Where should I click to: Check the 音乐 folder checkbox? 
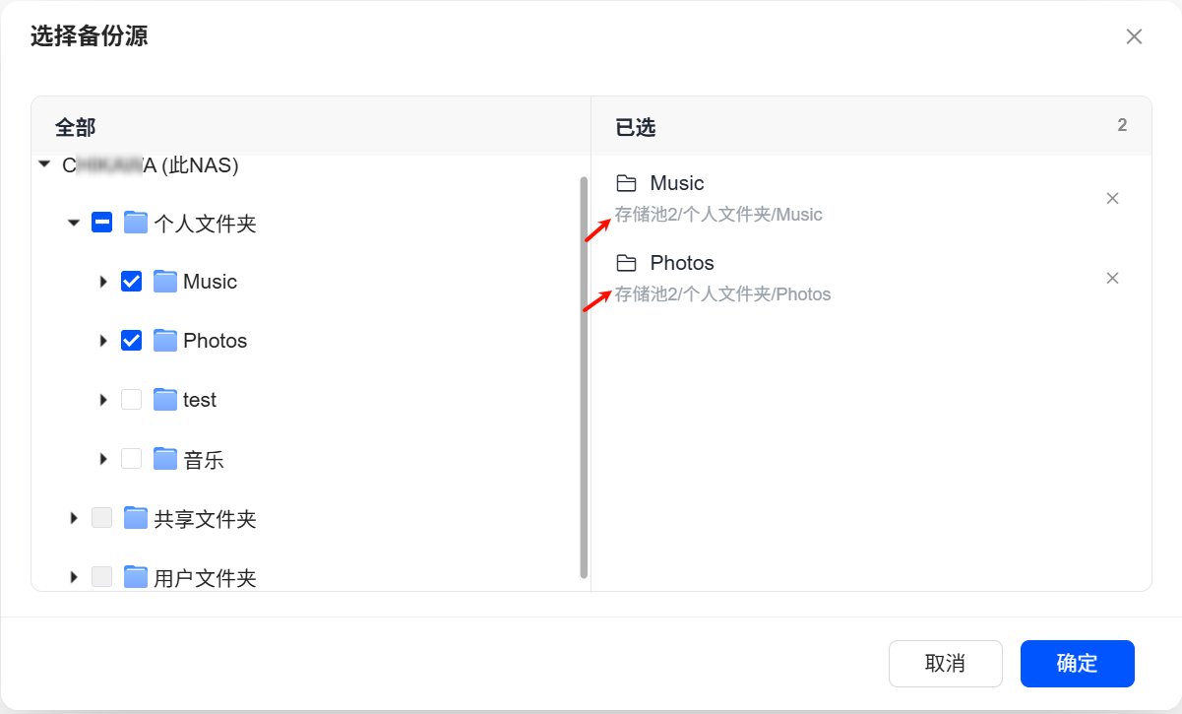point(131,459)
